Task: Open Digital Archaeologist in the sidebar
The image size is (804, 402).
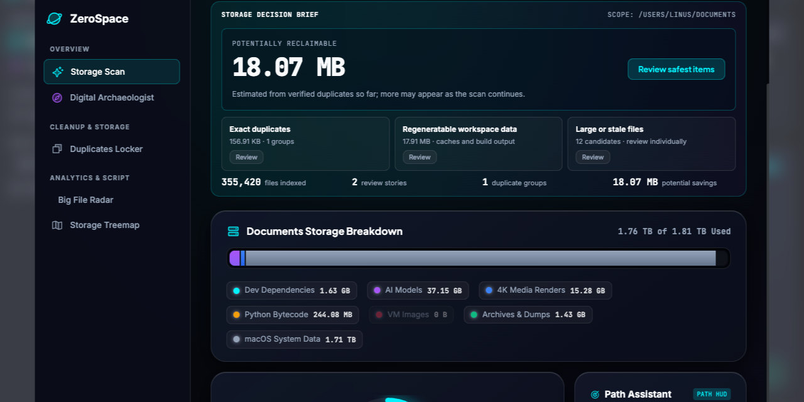Action: click(x=112, y=97)
